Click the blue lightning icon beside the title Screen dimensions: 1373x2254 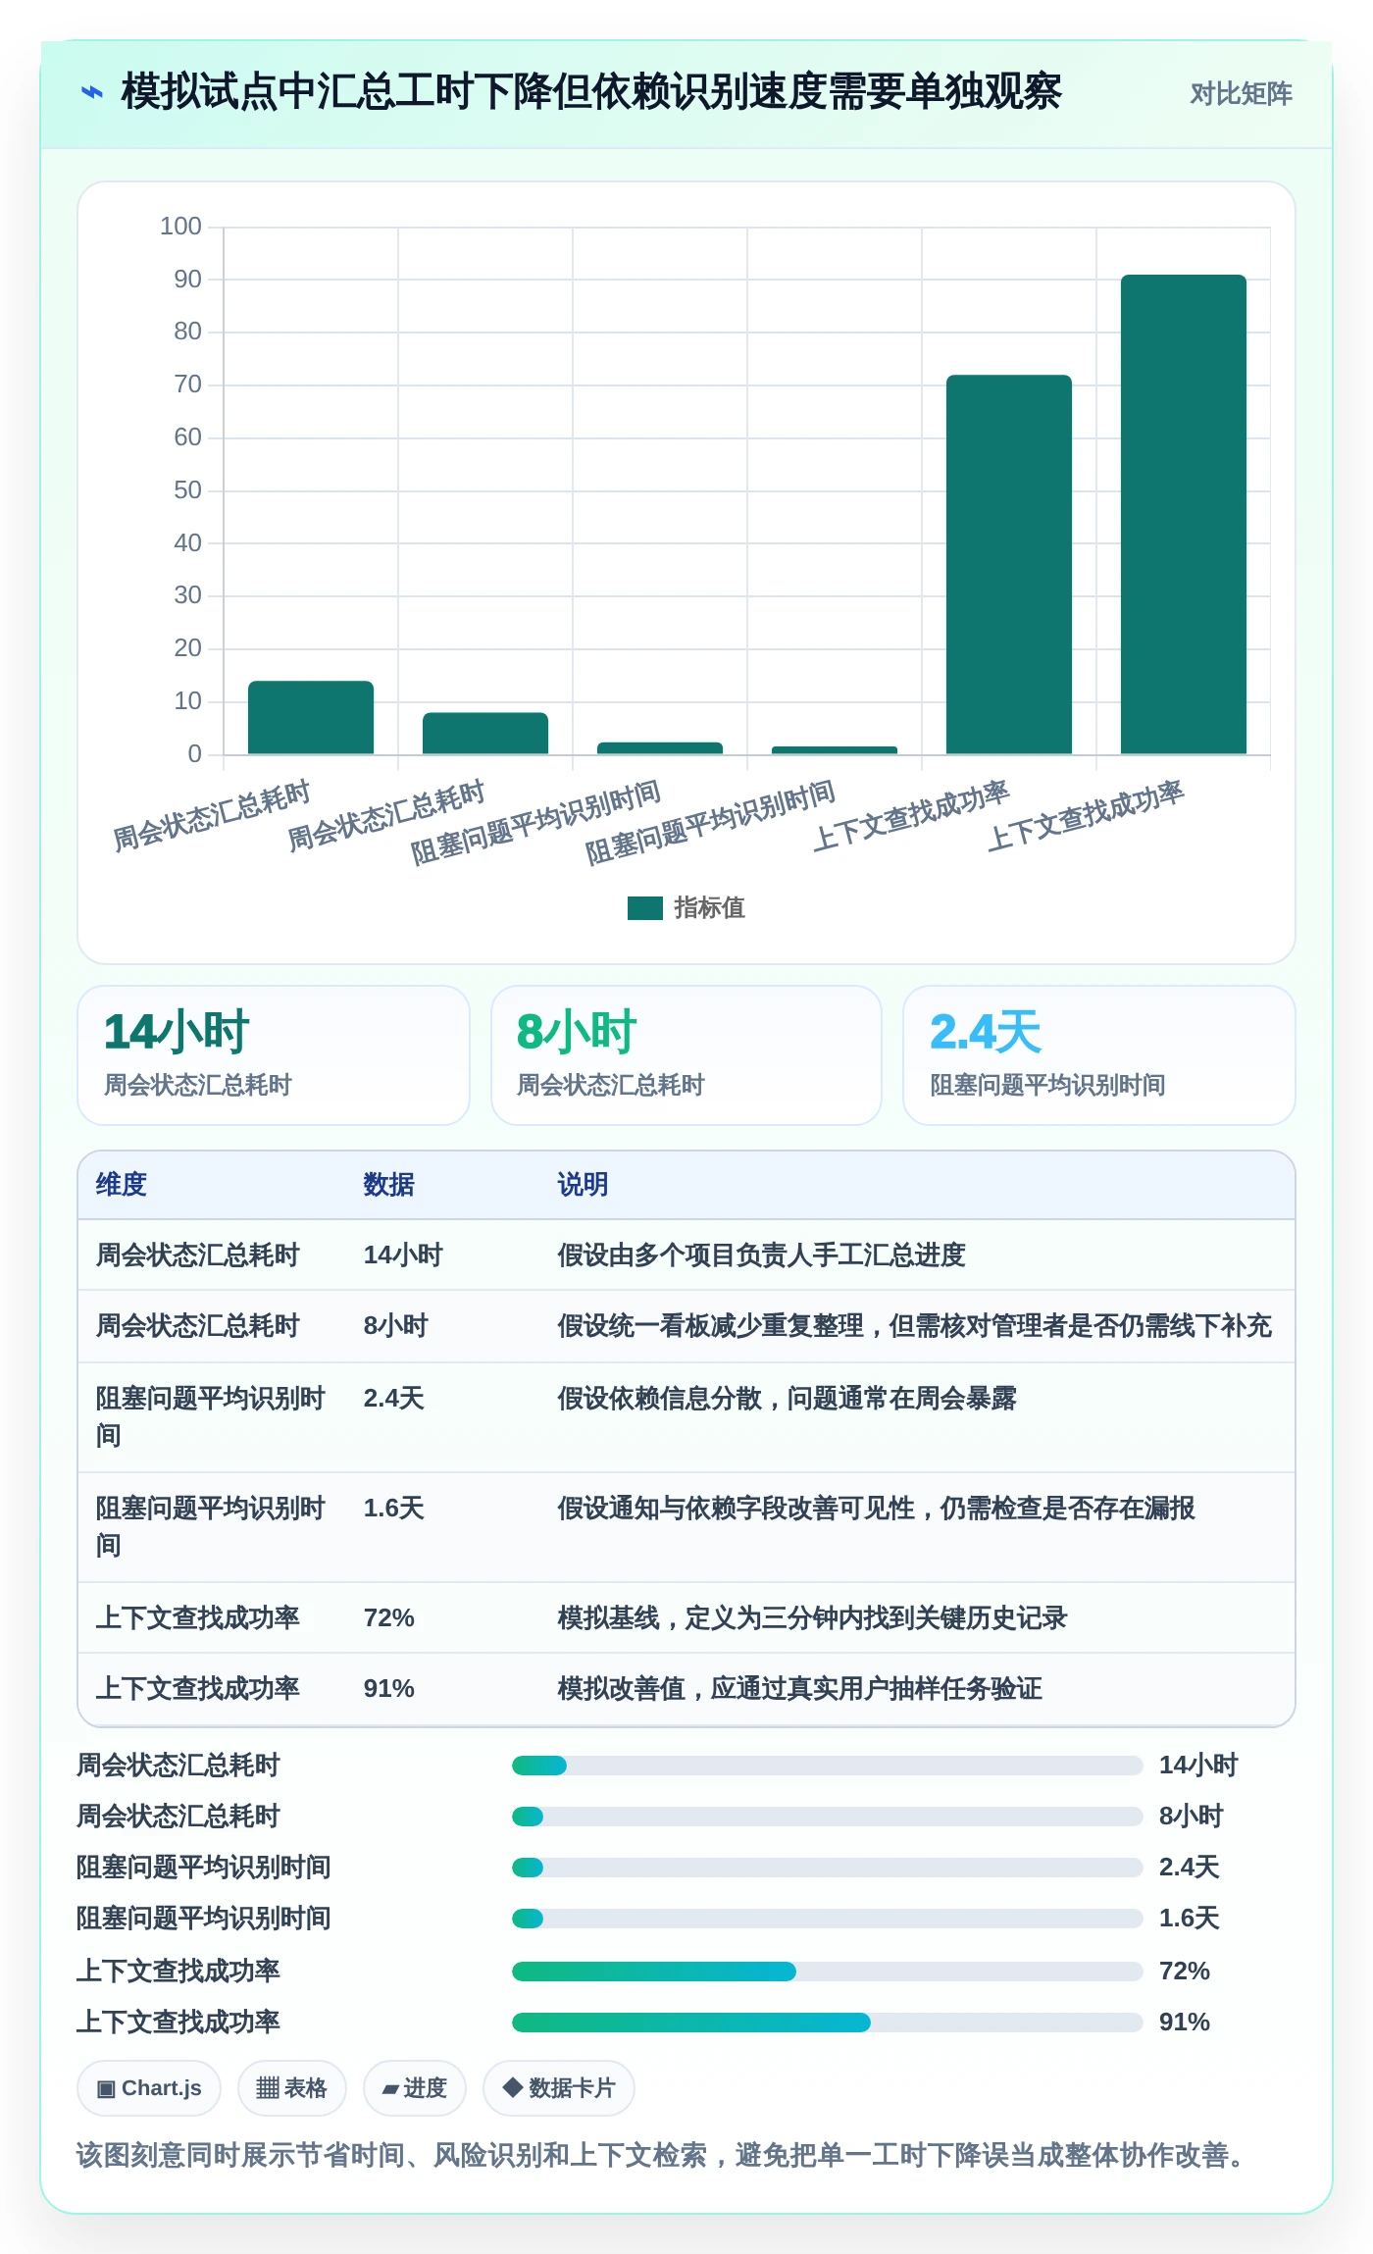(91, 93)
